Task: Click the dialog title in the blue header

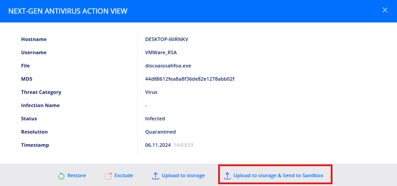Action: (x=68, y=11)
